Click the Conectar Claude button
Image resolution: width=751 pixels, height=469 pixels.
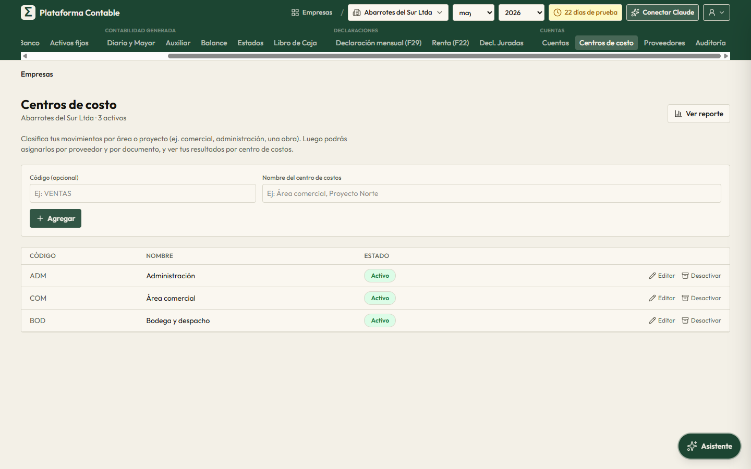(x=663, y=13)
